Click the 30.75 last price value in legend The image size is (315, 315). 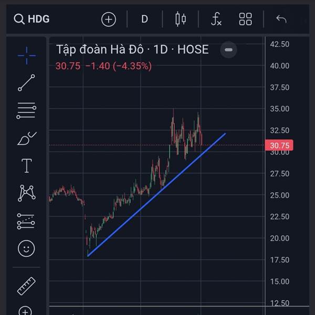tap(68, 66)
